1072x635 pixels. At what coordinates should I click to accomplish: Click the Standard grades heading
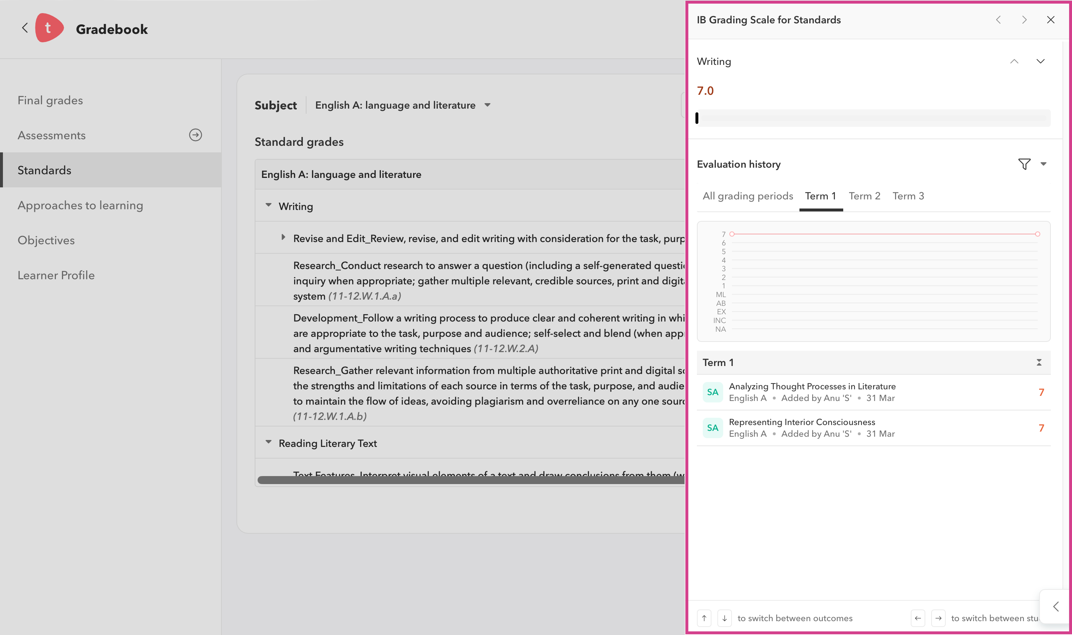coord(299,142)
